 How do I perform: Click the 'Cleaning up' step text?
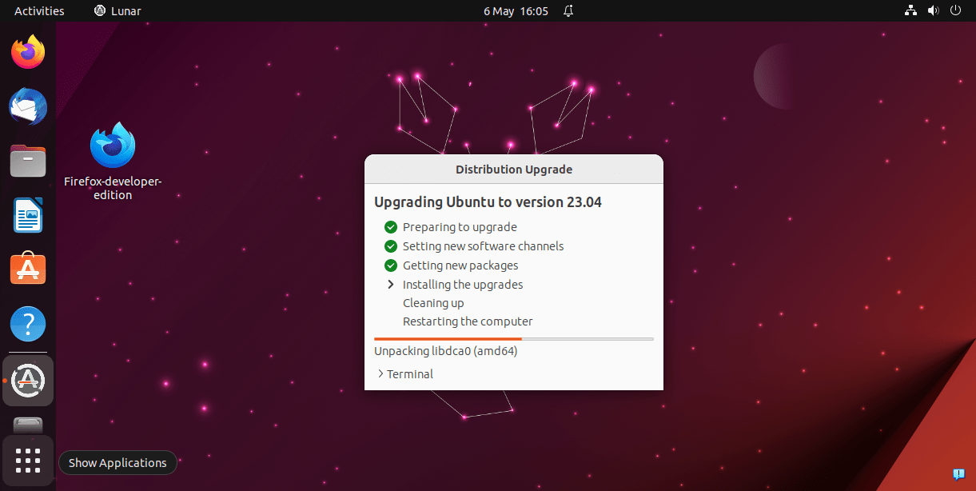[x=433, y=303]
